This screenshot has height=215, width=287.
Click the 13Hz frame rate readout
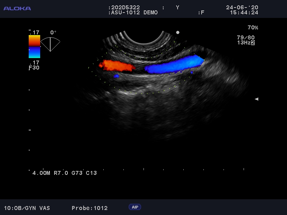[x=243, y=43]
